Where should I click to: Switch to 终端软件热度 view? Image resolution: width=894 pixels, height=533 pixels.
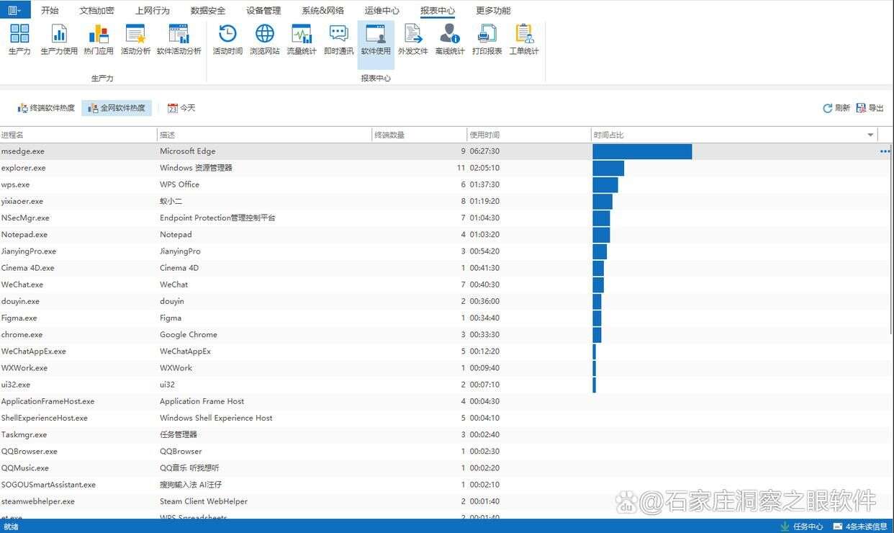(46, 108)
